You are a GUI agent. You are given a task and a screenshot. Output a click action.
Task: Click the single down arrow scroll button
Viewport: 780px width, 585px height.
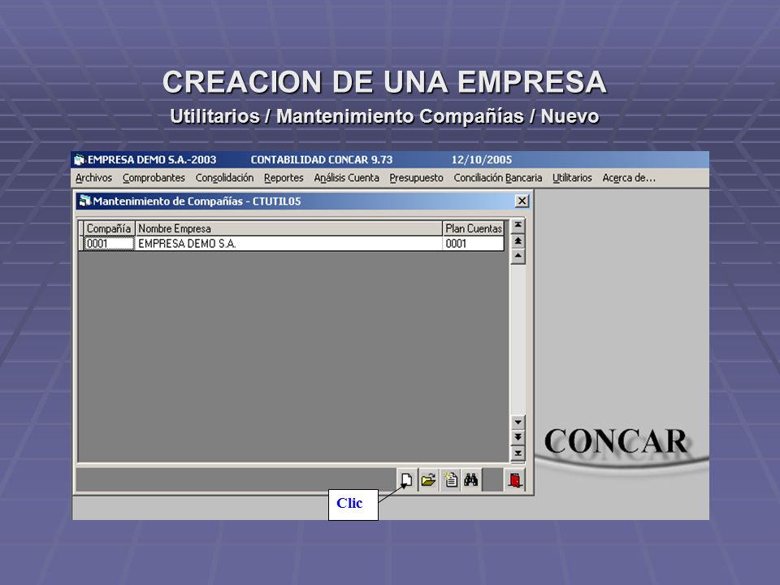(518, 422)
